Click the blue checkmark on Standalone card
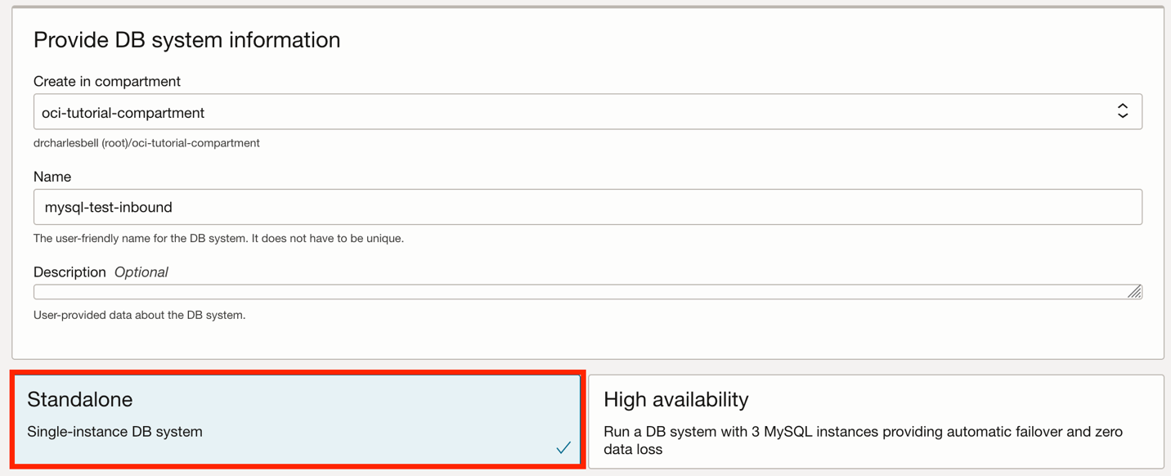This screenshot has height=476, width=1171. pos(563,447)
